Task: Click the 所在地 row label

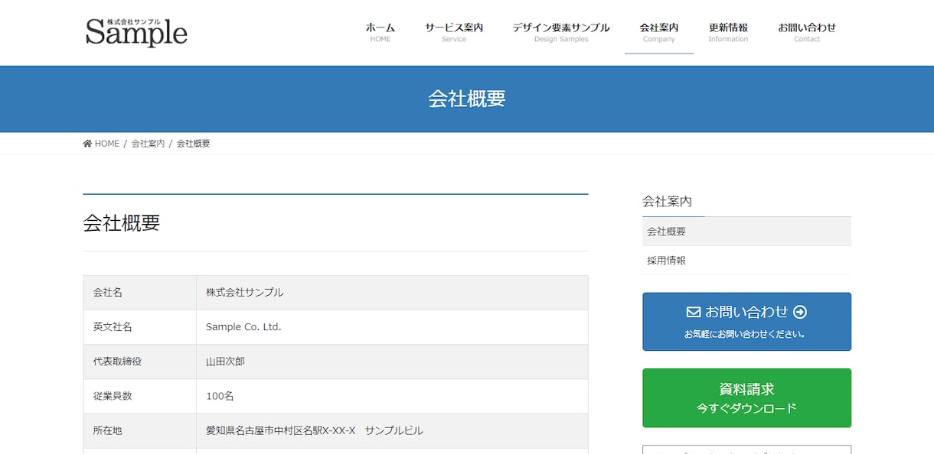Action: tap(140, 431)
